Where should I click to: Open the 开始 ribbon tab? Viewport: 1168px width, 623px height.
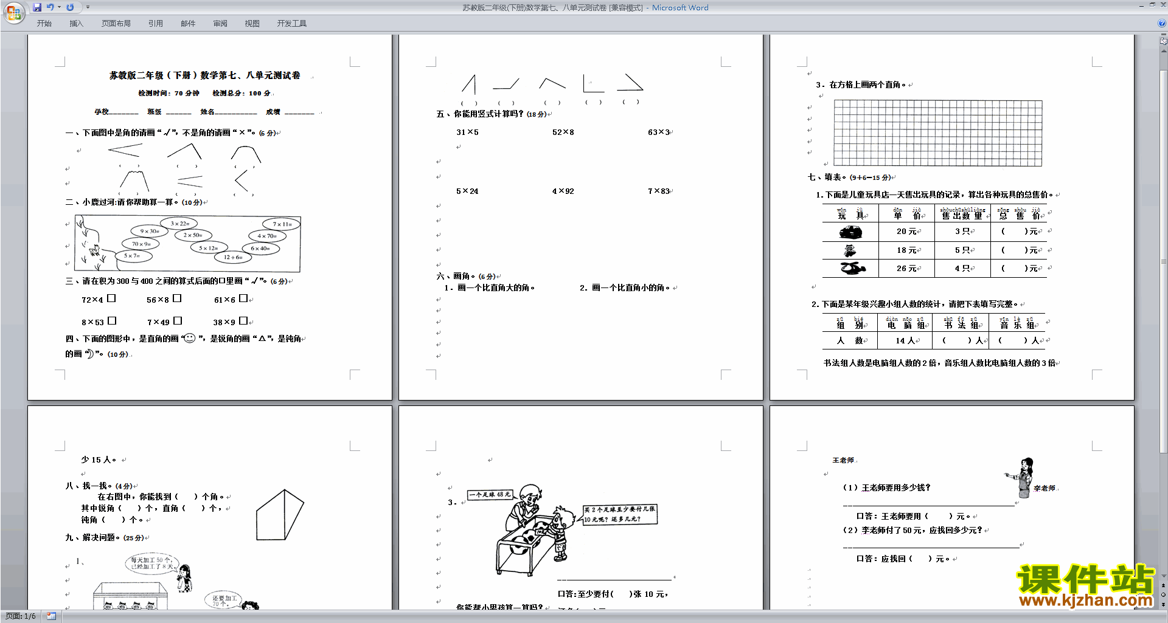tap(44, 24)
